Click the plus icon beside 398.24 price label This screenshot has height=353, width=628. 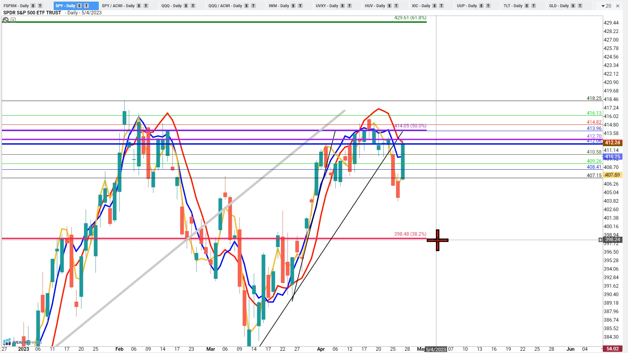pyautogui.click(x=601, y=240)
